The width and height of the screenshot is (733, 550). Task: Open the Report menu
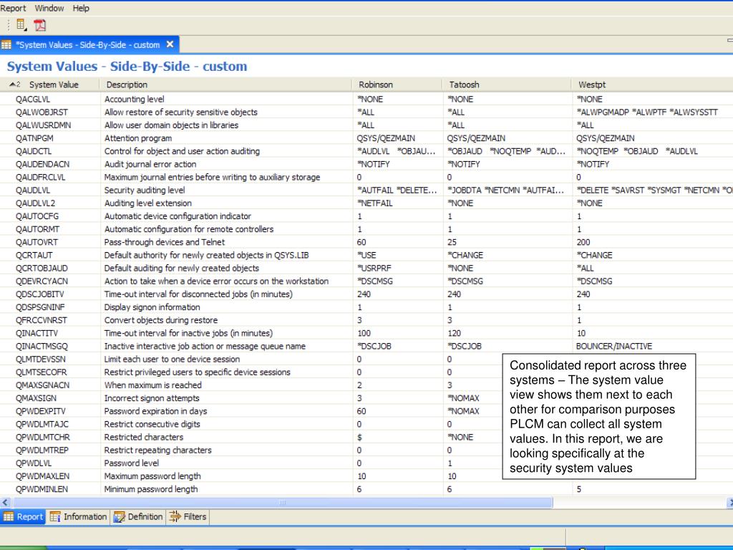click(13, 8)
